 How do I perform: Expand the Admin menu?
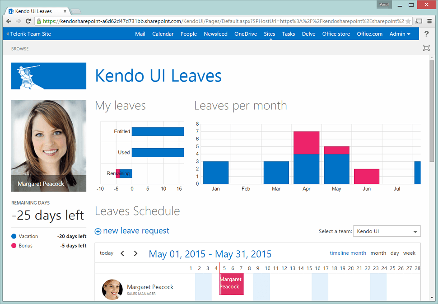coord(400,34)
